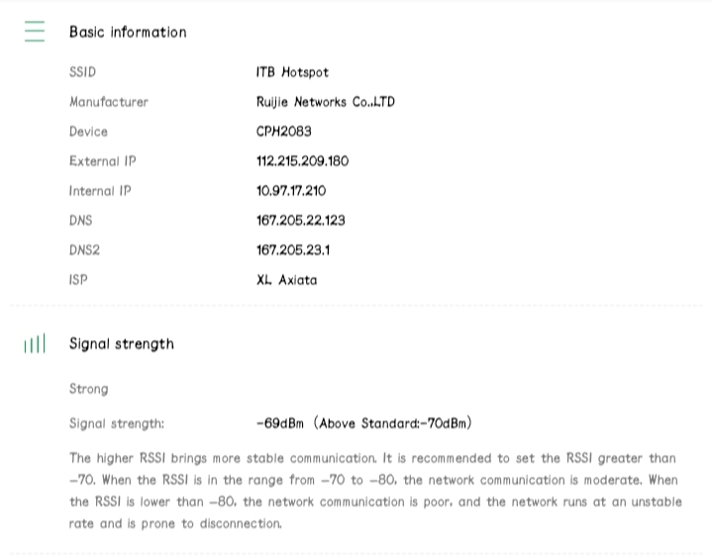Click the Ruijie Networks manufacturer value
Image resolution: width=712 pixels, height=558 pixels.
pos(325,102)
